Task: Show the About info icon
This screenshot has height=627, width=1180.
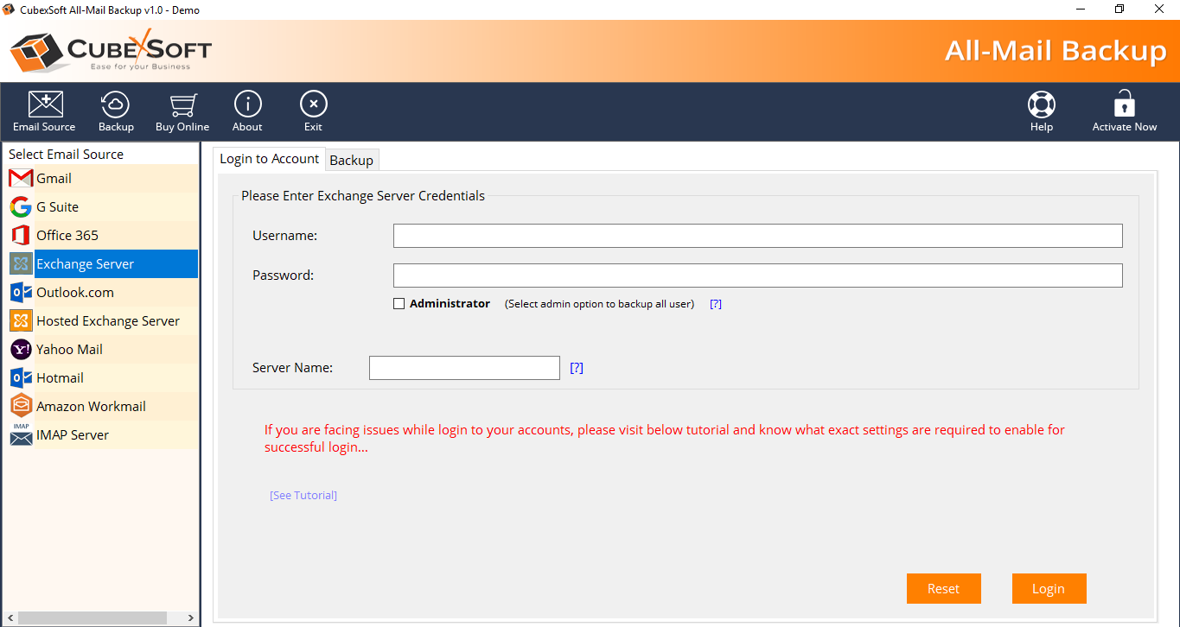Action: tap(247, 104)
